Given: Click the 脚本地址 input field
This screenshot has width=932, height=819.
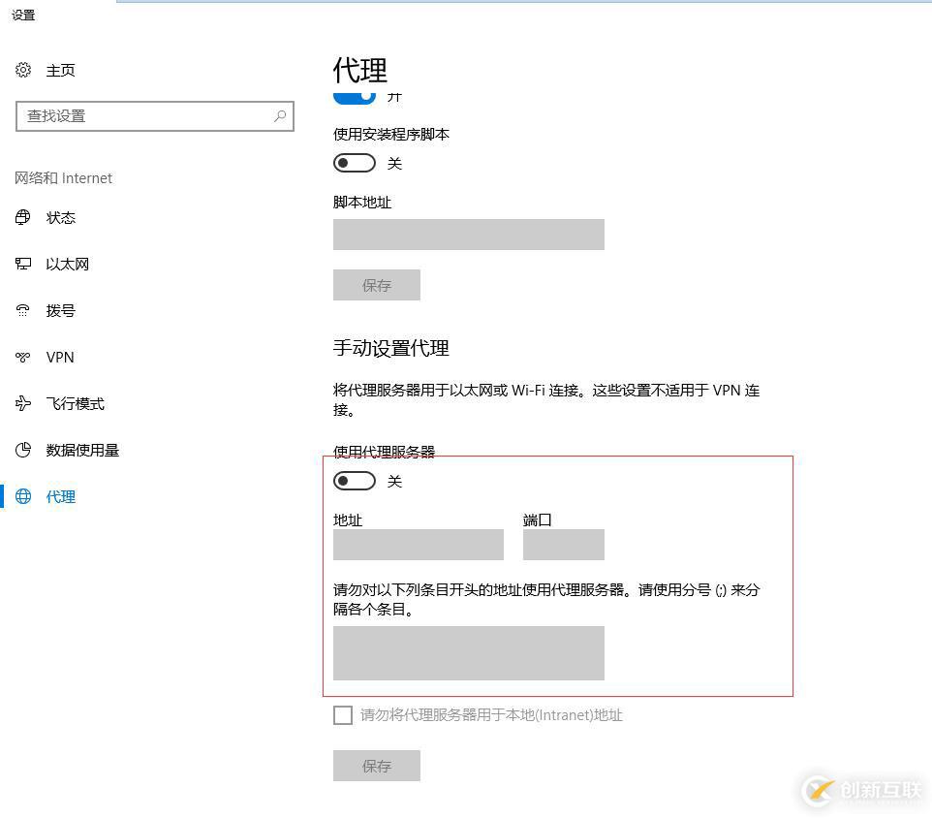Looking at the screenshot, I should [x=468, y=235].
